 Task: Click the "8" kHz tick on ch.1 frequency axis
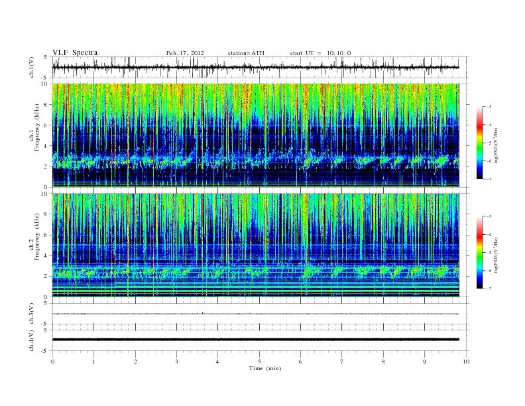46,105
